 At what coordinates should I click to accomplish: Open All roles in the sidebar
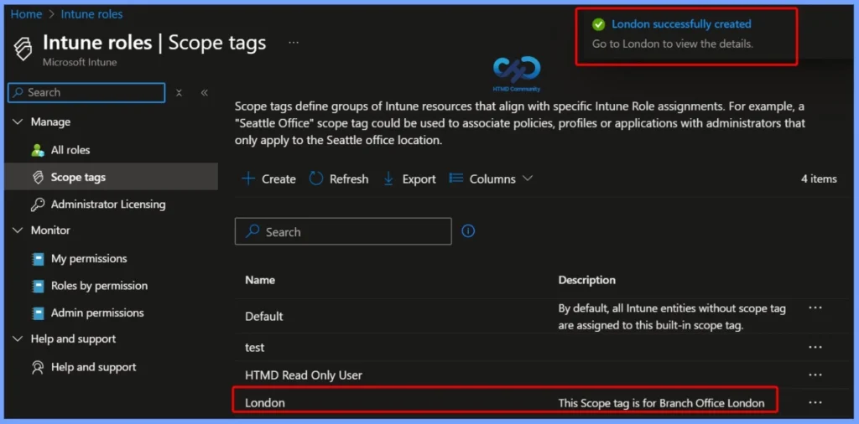coord(70,150)
